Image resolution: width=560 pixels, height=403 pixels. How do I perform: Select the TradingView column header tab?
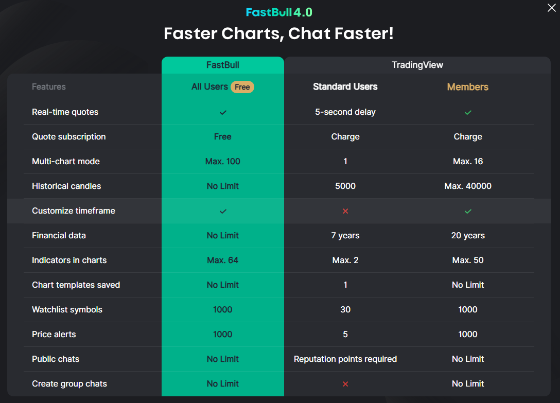click(417, 65)
